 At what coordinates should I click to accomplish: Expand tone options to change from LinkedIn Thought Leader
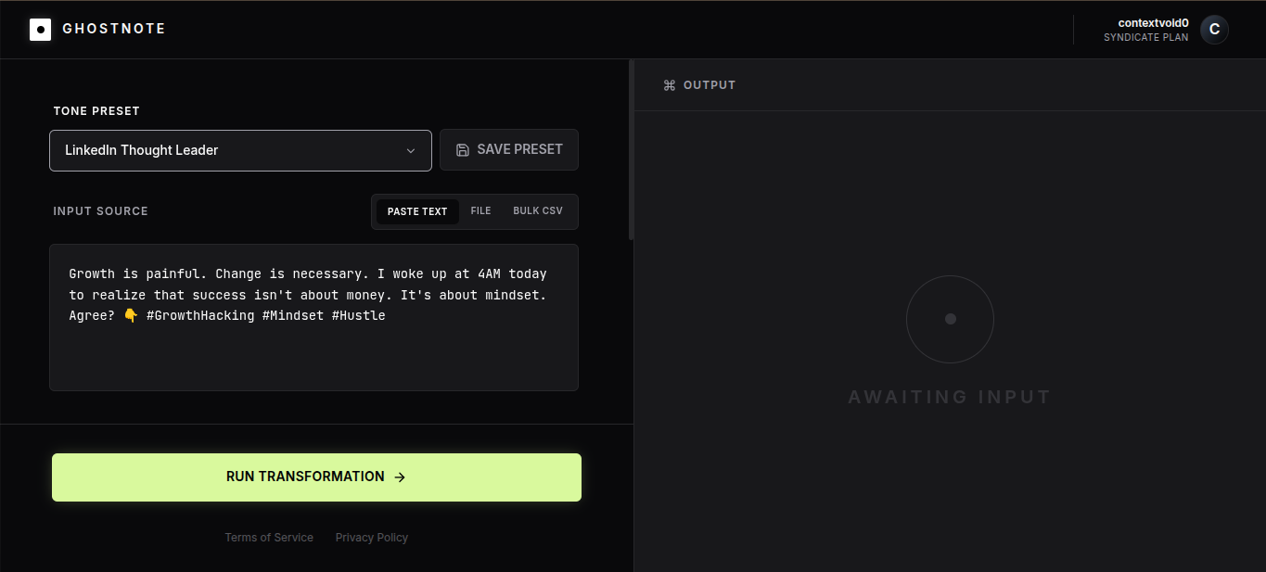coord(240,150)
